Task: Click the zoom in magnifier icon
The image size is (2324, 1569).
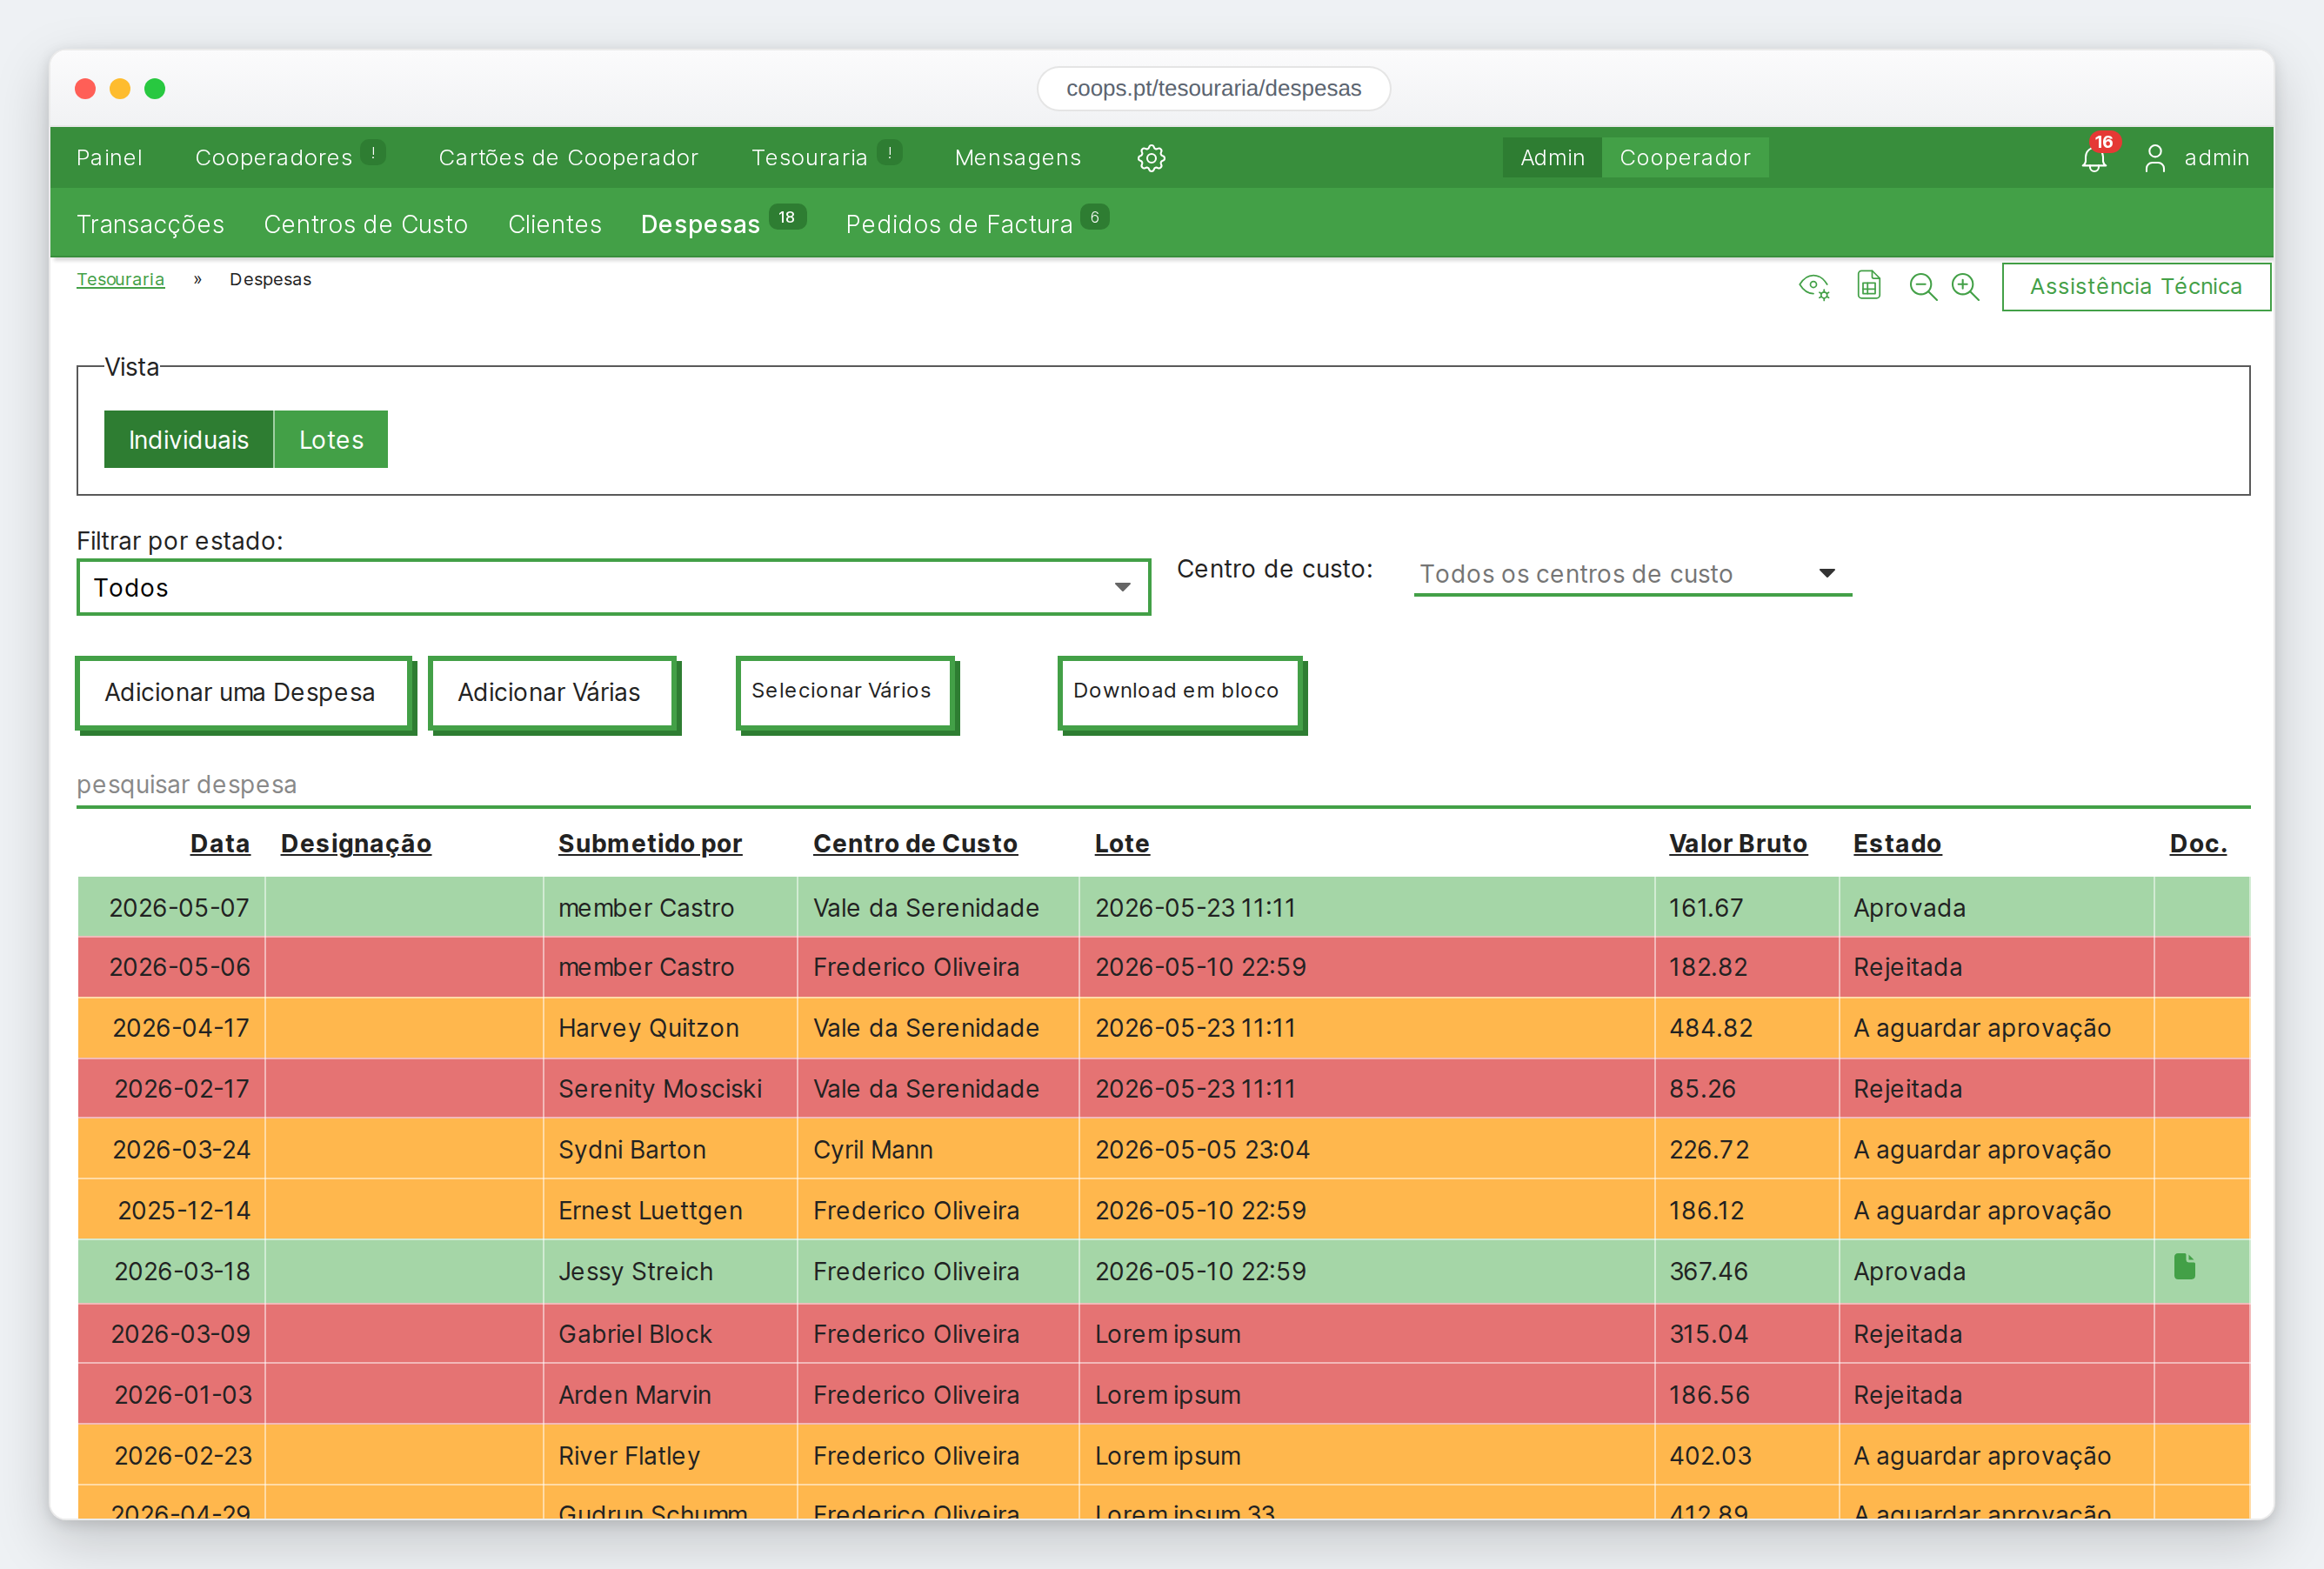Action: [x=1965, y=287]
